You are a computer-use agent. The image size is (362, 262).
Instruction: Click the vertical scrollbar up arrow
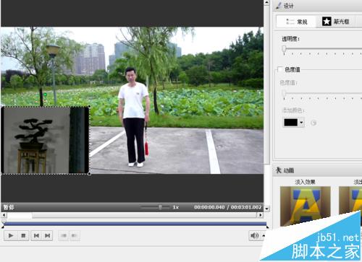click(266, 3)
